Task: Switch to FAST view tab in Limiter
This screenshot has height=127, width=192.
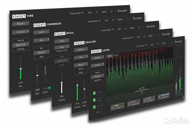Action: (110, 56)
